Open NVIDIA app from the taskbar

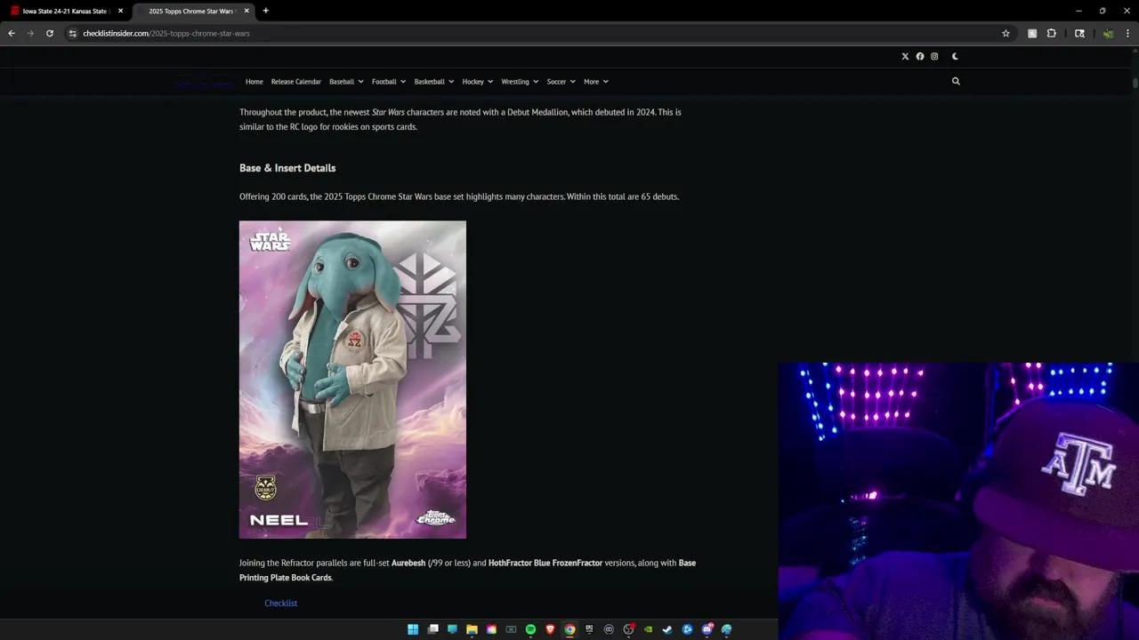[x=648, y=629]
